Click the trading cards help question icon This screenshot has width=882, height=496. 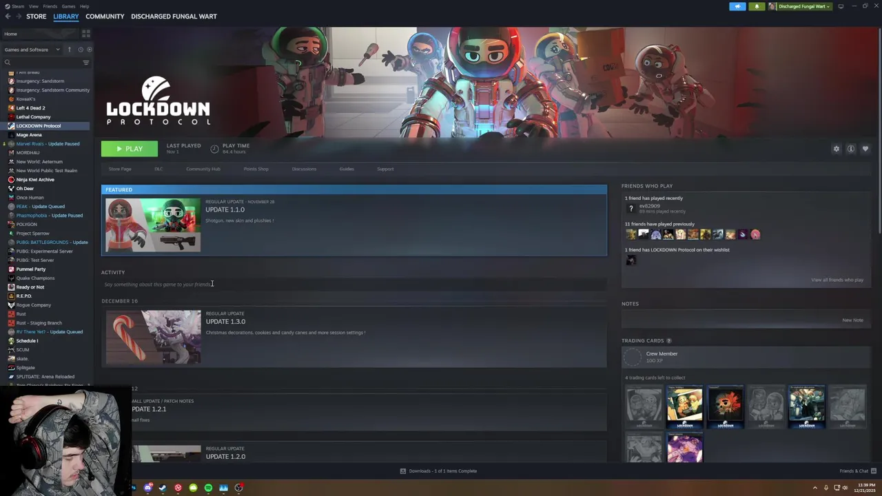click(668, 340)
